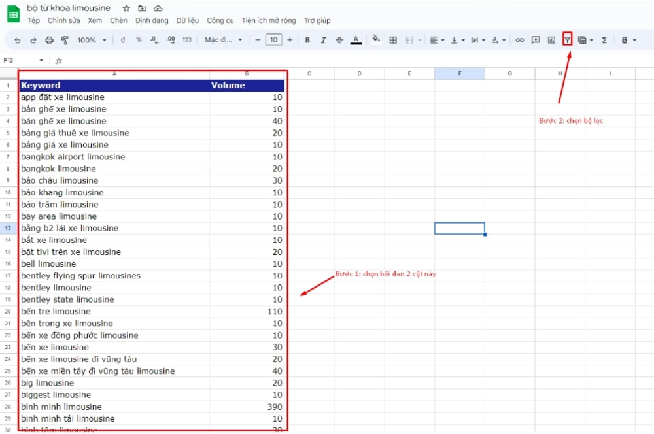Click the 'Volume' header cell
654x434 pixels.
point(247,85)
